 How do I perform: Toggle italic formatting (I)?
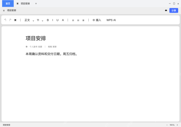(53, 20)
